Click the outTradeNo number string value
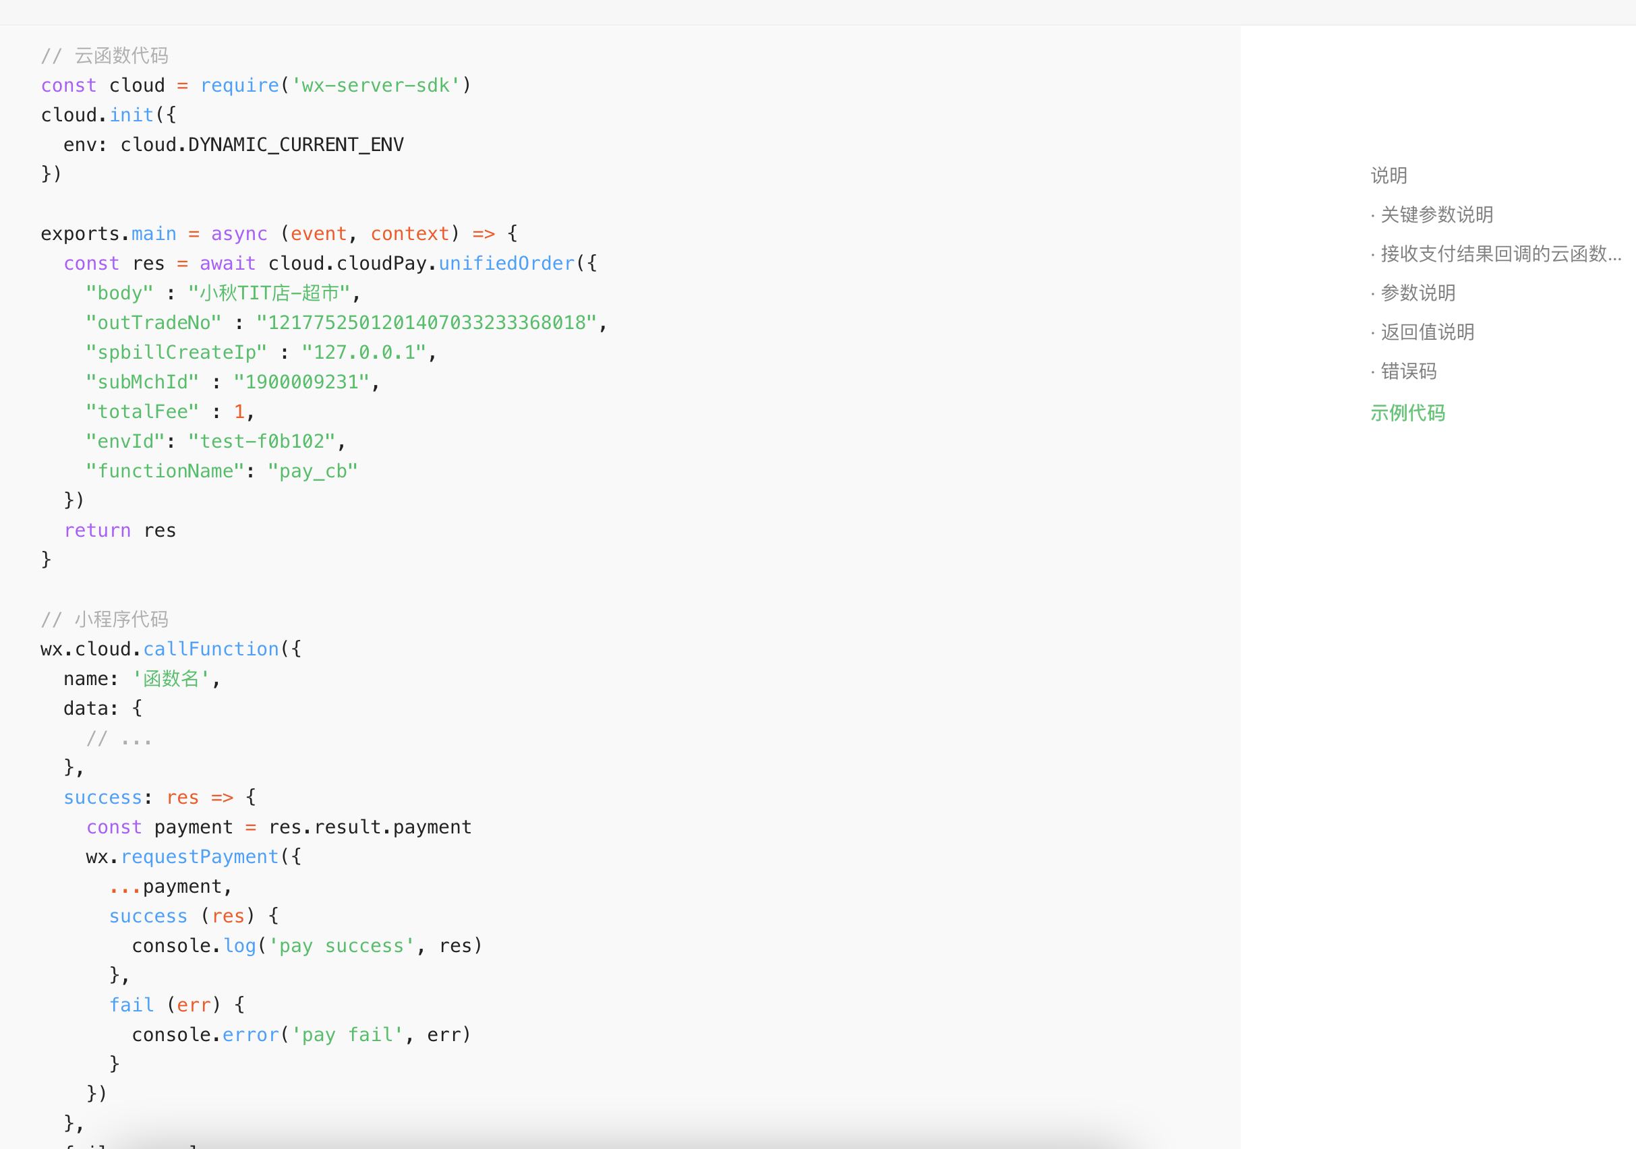 (x=426, y=323)
